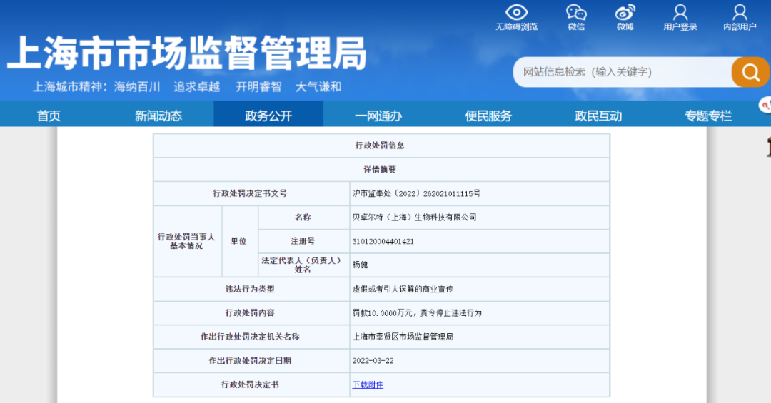Screen dimensions: 771x403
Task: Focus the 网站信息检索 search input box
Action: 621,72
